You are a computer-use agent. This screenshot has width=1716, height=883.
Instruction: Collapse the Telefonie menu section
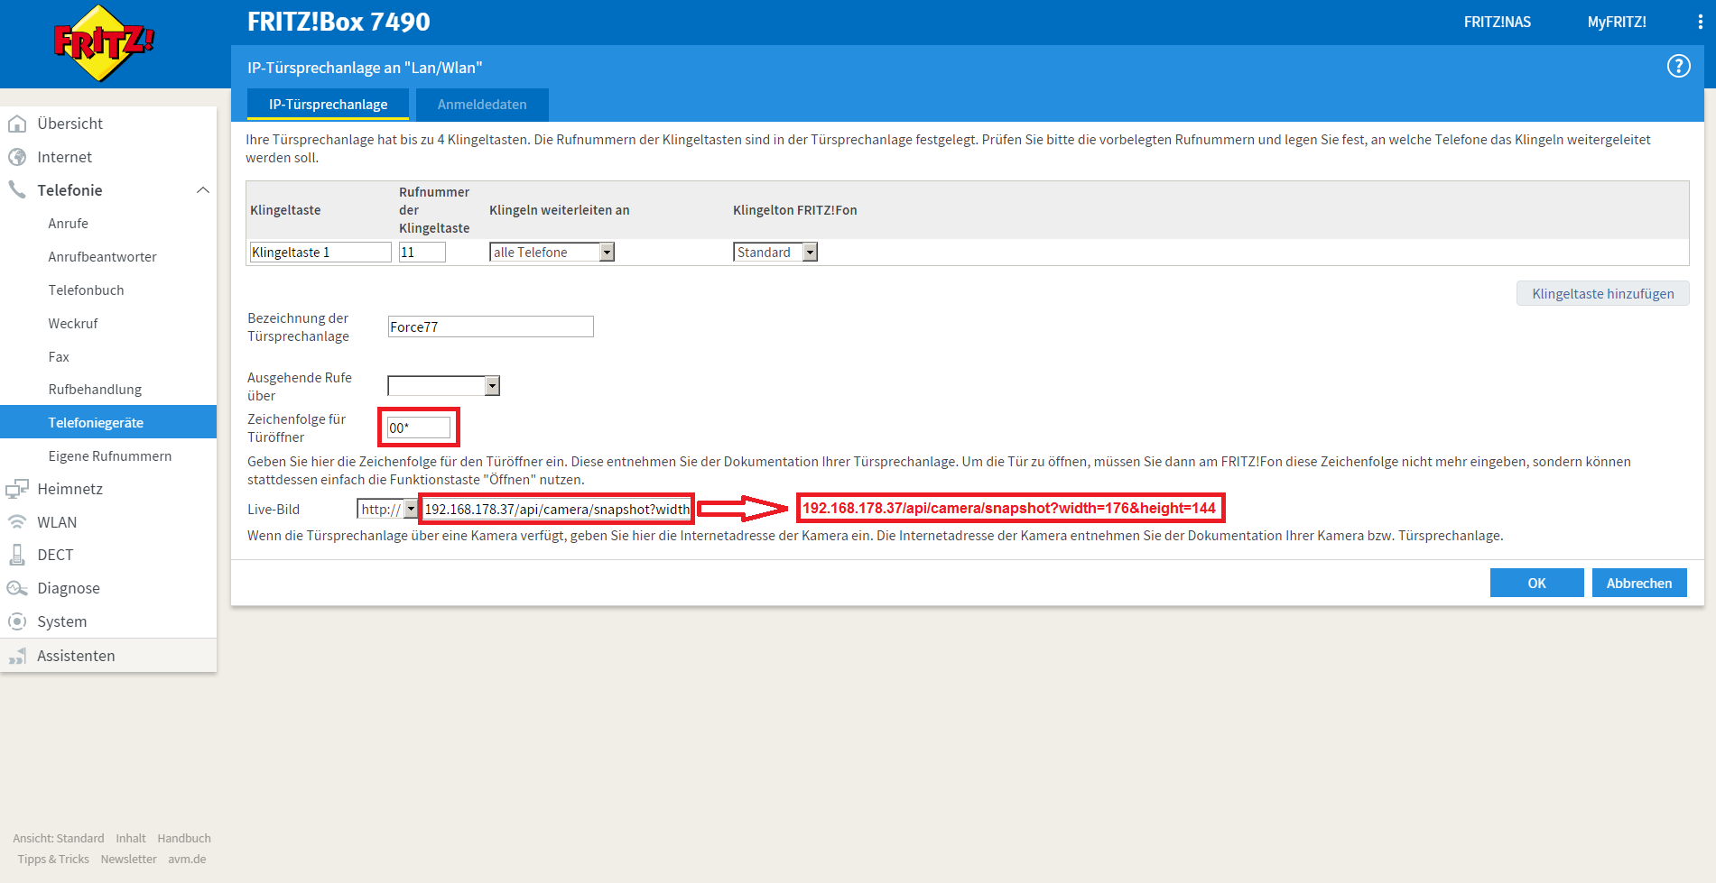point(203,190)
